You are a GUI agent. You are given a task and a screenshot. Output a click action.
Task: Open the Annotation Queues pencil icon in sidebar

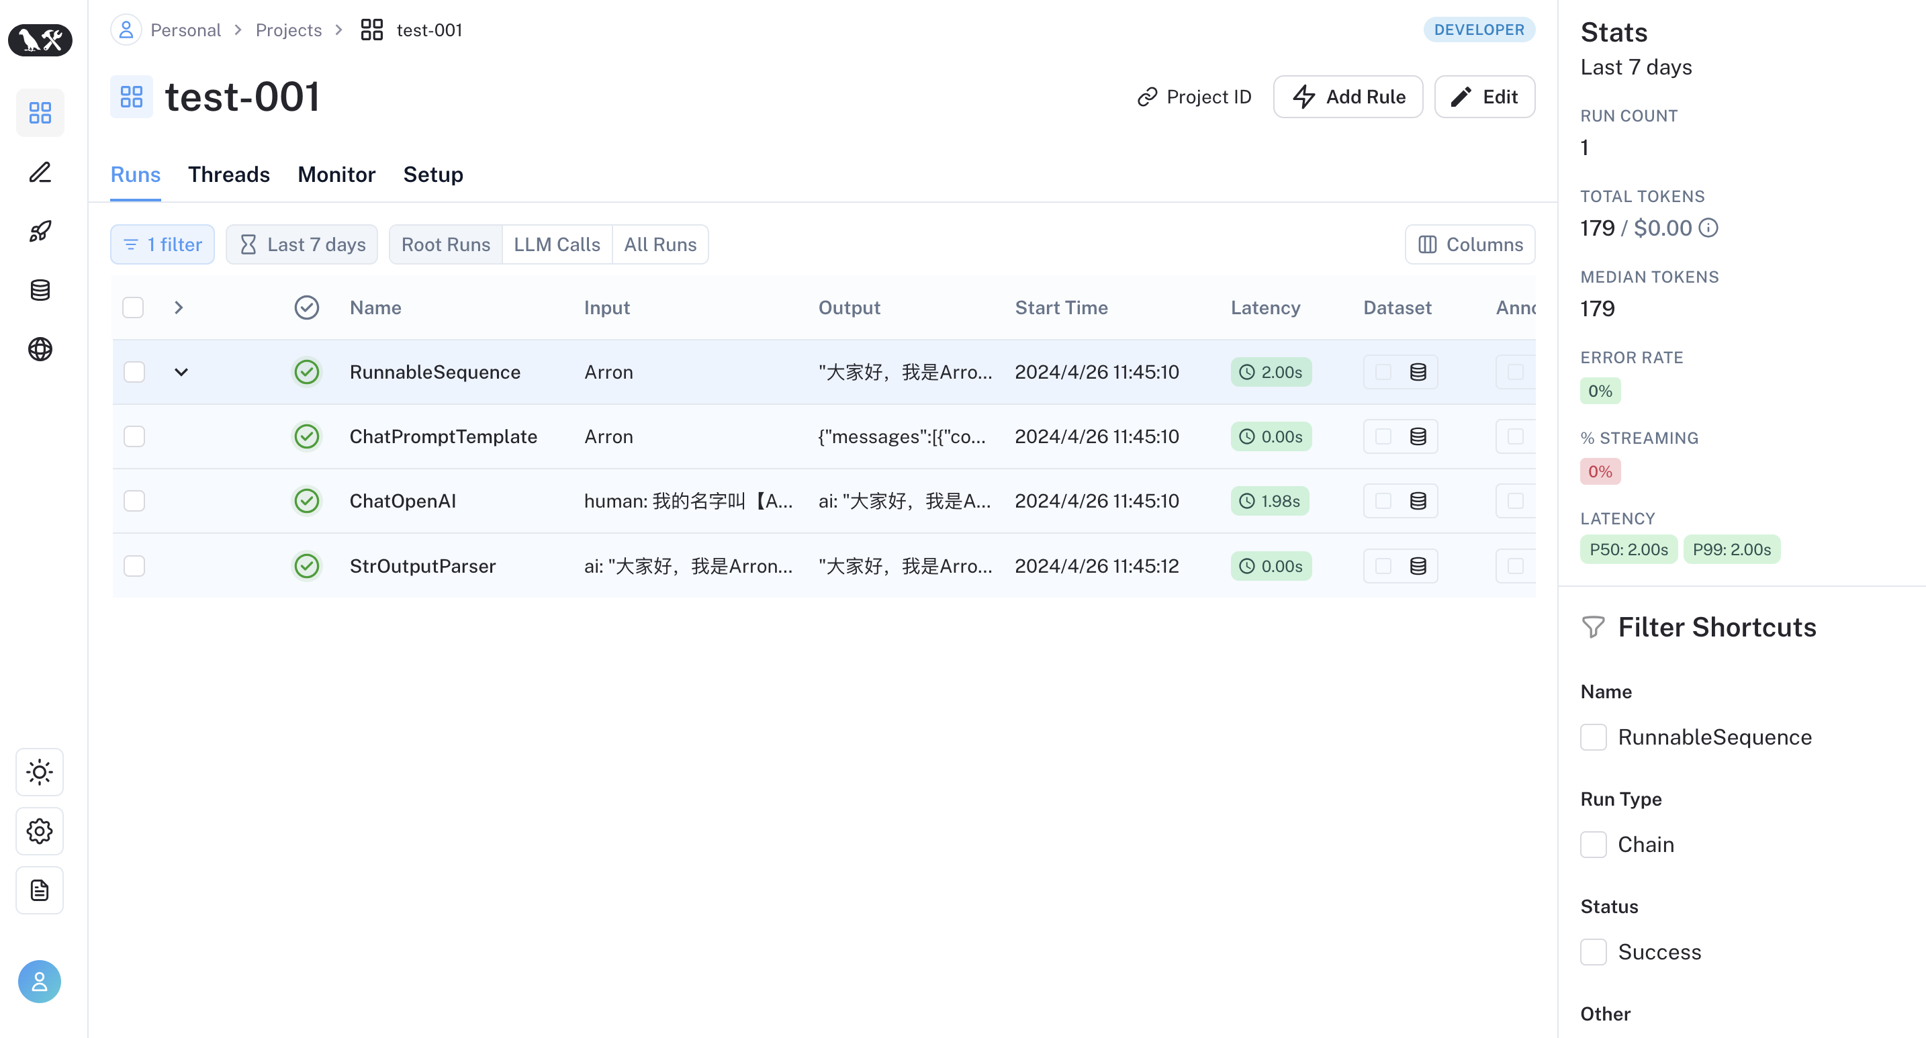tap(40, 173)
